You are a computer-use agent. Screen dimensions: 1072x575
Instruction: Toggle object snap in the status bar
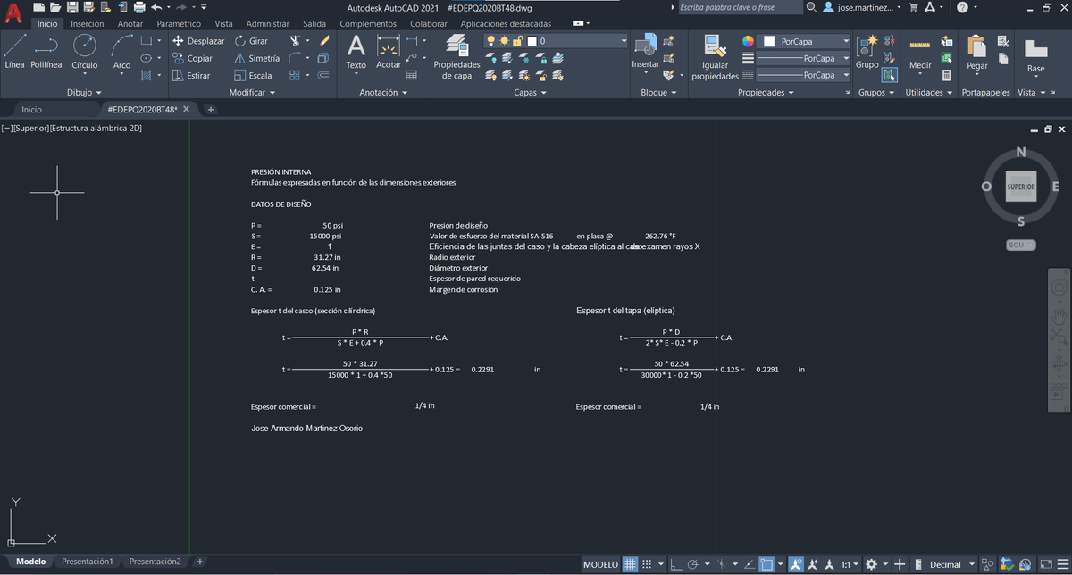(x=766, y=564)
